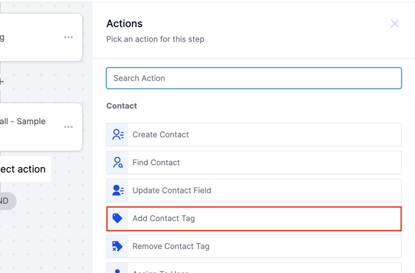Focus the Search Action field
415x273 pixels.
[x=254, y=78]
